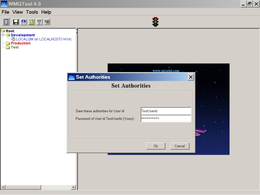Restore the WMQTool window size
This screenshot has height=195, width=260.
click(x=249, y=4)
